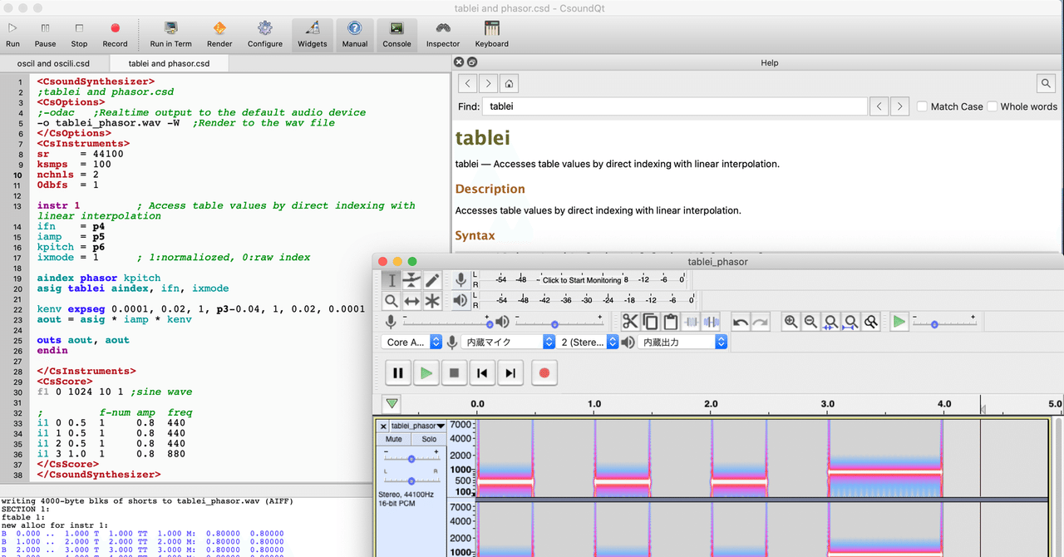This screenshot has width=1064, height=557.
Task: Click the Cut scissors icon
Action: point(629,322)
